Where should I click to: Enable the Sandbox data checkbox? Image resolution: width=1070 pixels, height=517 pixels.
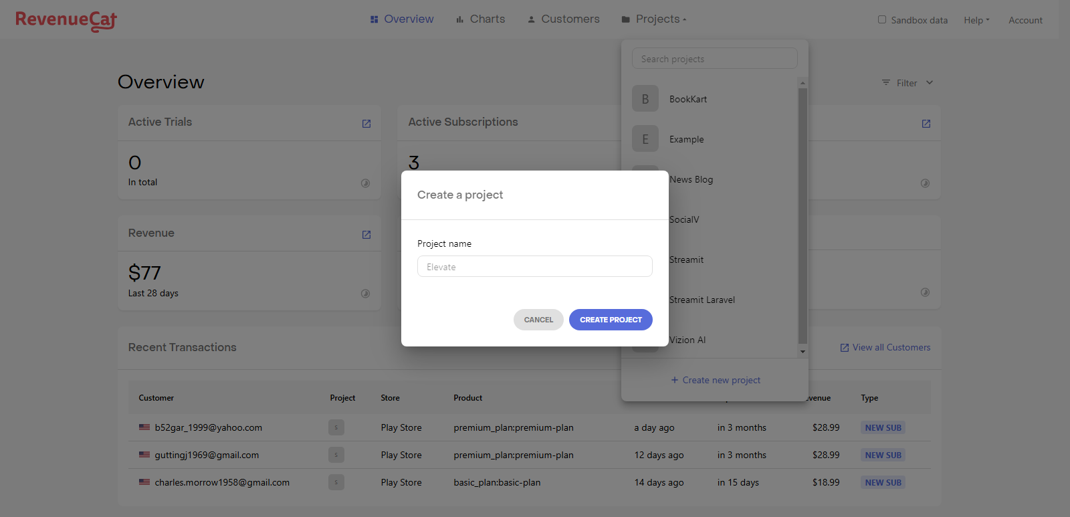click(882, 20)
